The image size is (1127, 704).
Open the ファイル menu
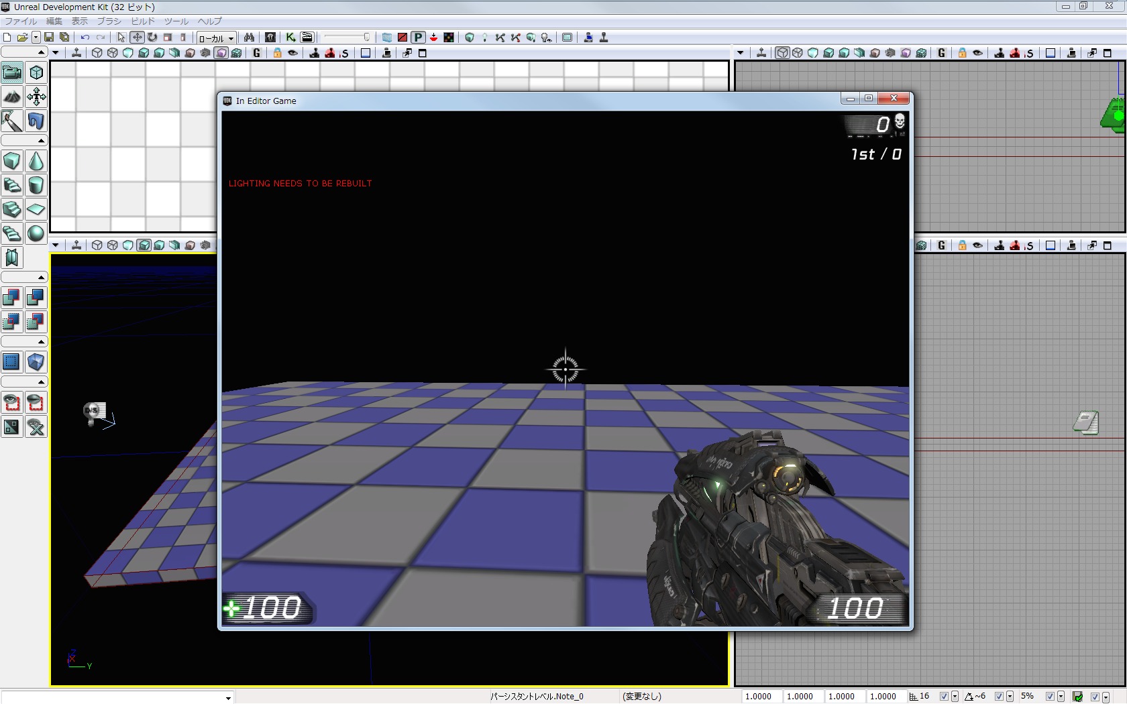(21, 21)
